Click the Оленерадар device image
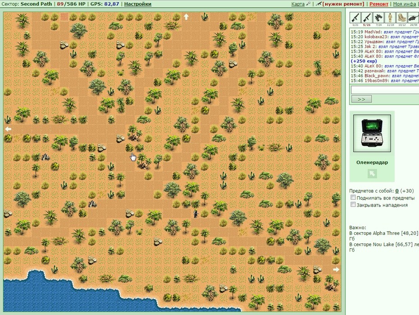The width and height of the screenshot is (419, 315). pyautogui.click(x=372, y=134)
